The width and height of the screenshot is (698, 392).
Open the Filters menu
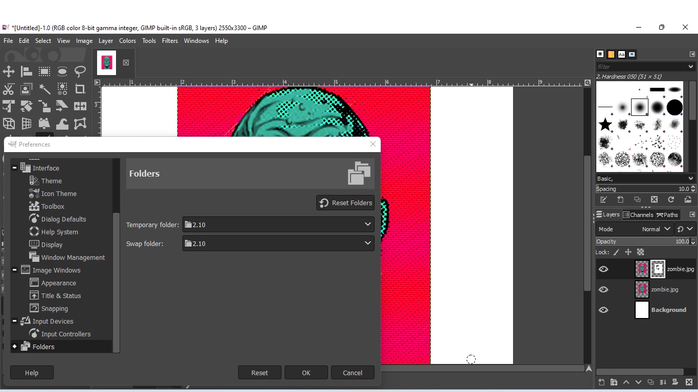pyautogui.click(x=170, y=41)
